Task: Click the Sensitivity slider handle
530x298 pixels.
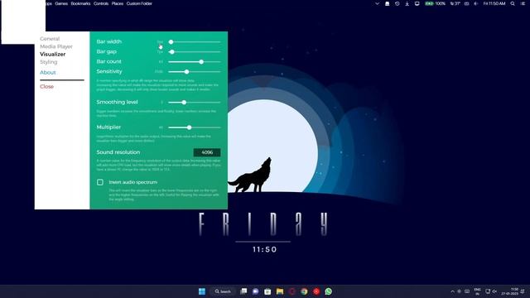Action: coord(186,72)
